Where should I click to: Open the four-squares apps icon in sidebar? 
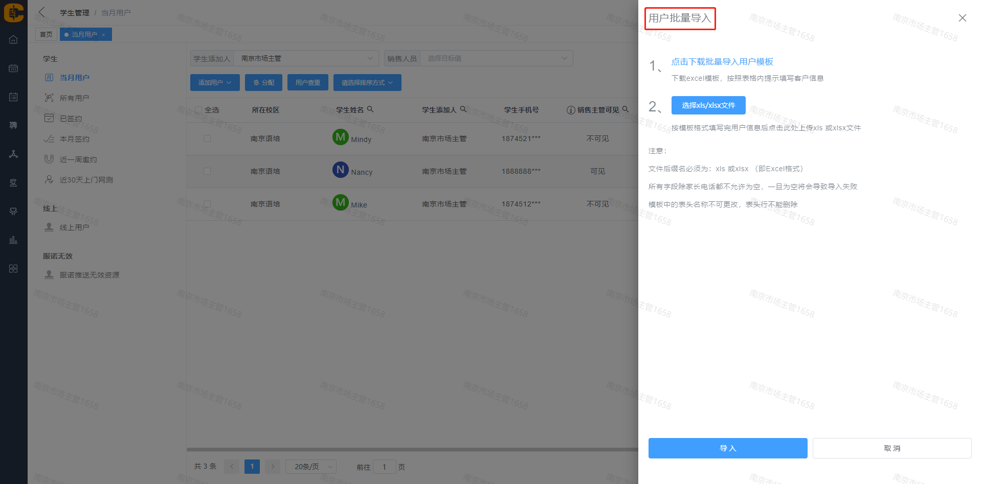[x=13, y=268]
